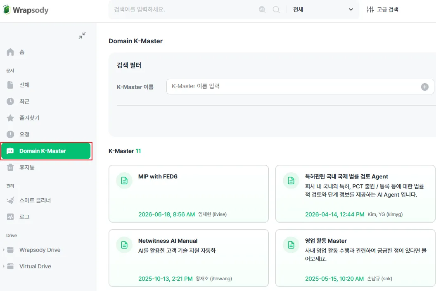Open the 전체 search scope dropdown
Image resolution: width=436 pixels, height=291 pixels.
[322, 9]
